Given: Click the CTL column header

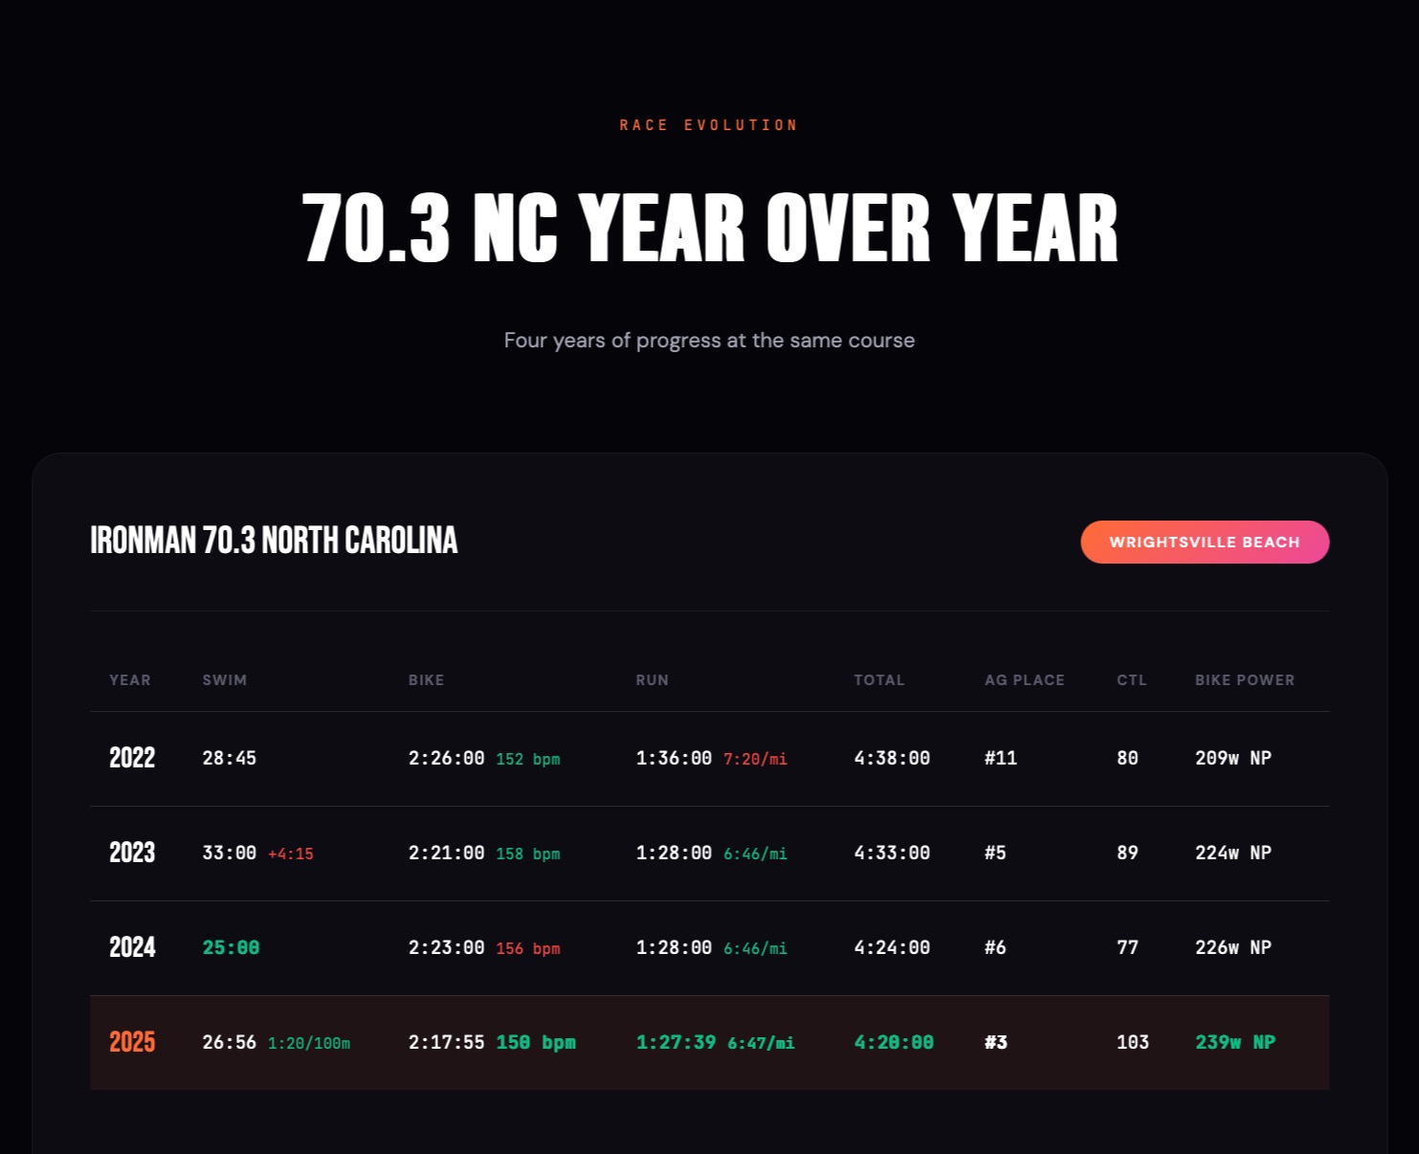Looking at the screenshot, I should point(1132,680).
